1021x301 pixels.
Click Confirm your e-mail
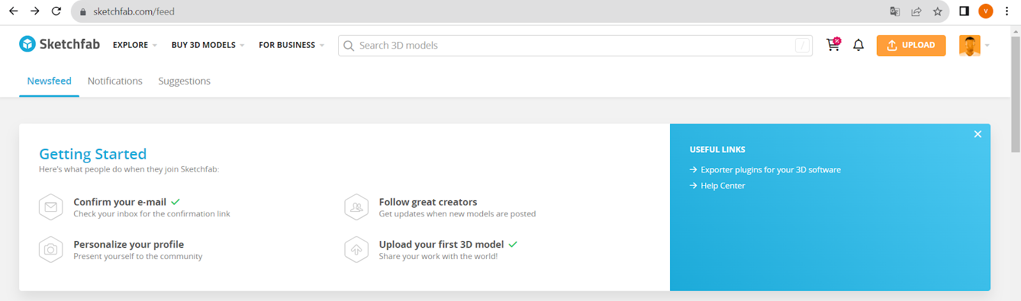120,202
